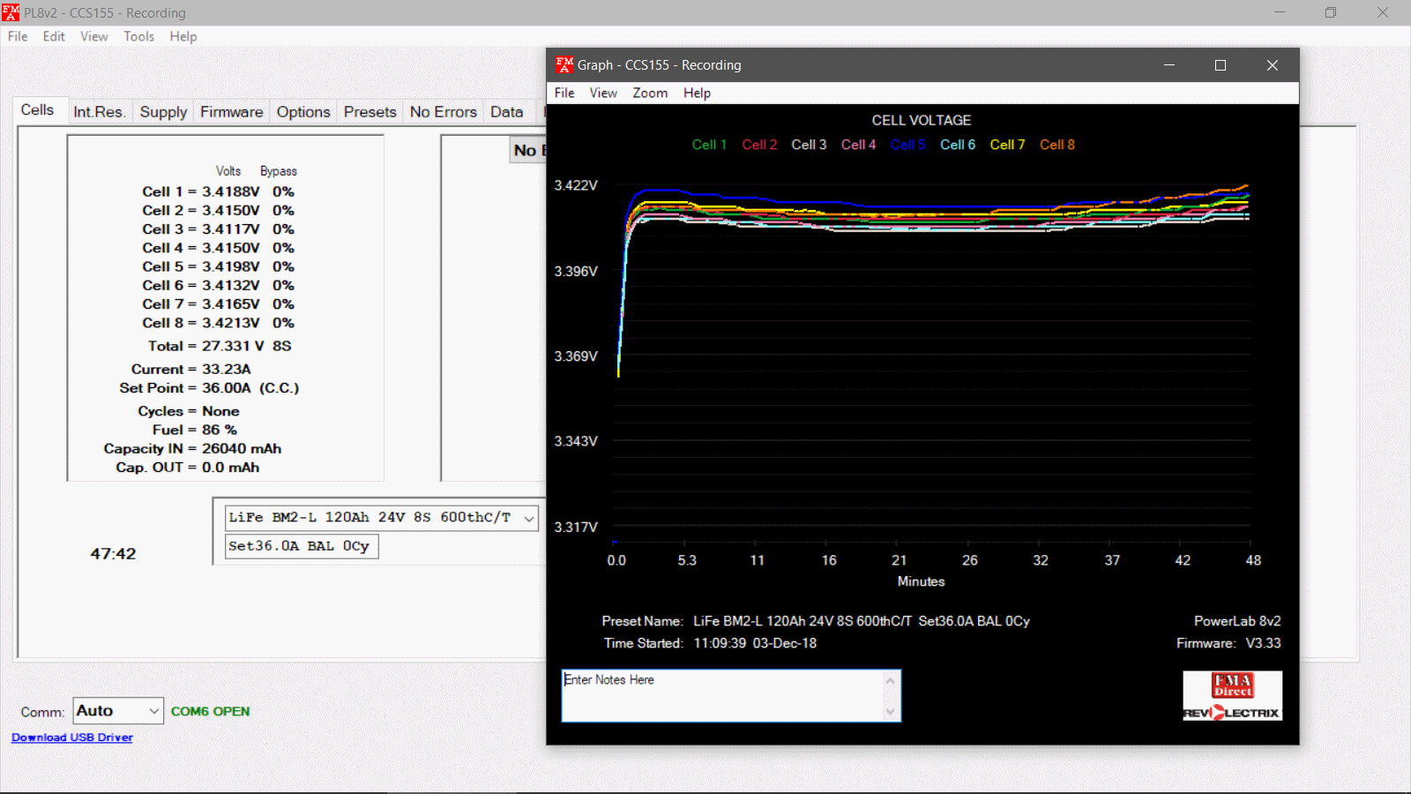1411x794 pixels.
Task: Click the Download USB Driver link
Action: [x=72, y=738]
